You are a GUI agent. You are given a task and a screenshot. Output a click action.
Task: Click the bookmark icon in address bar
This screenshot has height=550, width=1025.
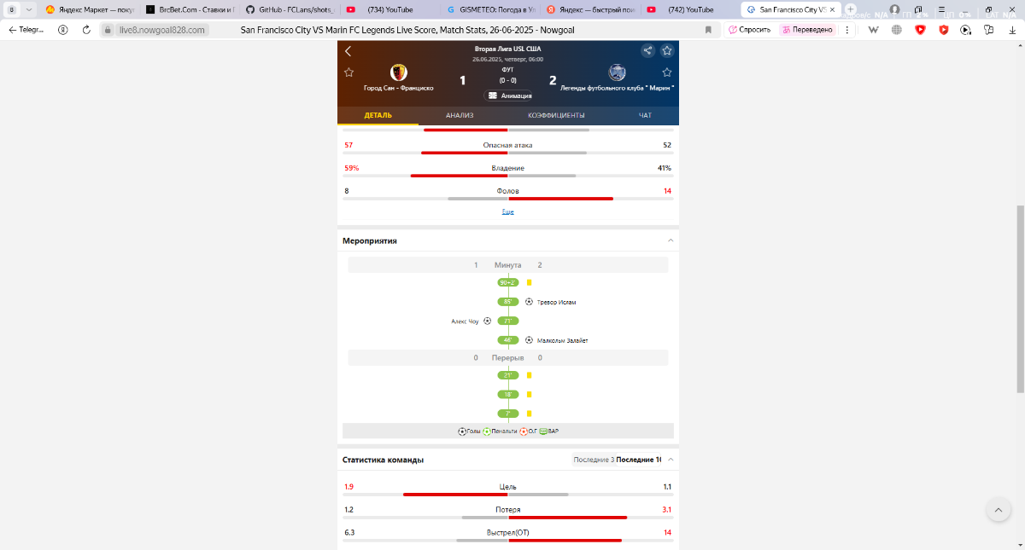pos(708,29)
